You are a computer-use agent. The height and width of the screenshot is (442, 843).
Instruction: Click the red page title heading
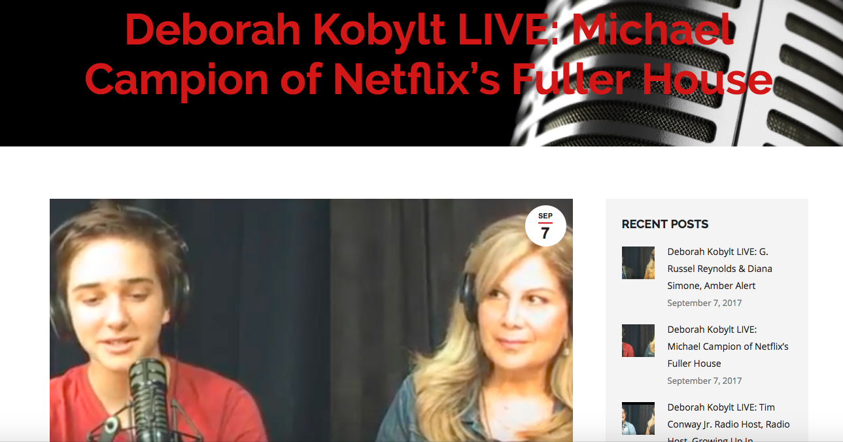click(428, 54)
